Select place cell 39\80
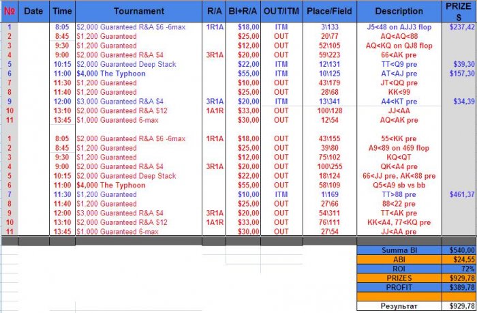This screenshot has height=313, width=477. point(330,148)
